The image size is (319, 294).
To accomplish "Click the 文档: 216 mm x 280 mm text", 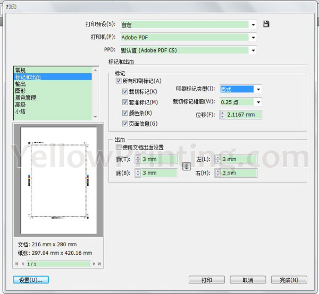I will (47, 244).
